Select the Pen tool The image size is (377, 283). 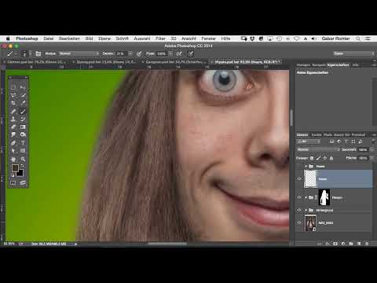coord(13,143)
